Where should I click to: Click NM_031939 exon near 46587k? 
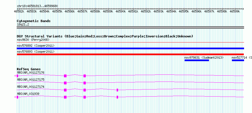85,97
